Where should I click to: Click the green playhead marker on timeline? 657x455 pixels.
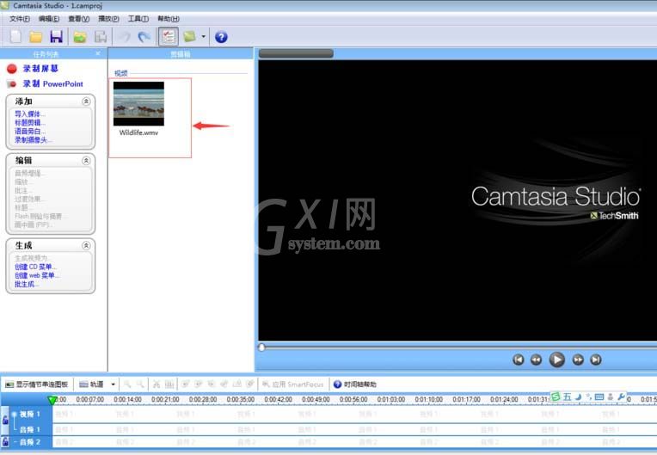click(52, 401)
